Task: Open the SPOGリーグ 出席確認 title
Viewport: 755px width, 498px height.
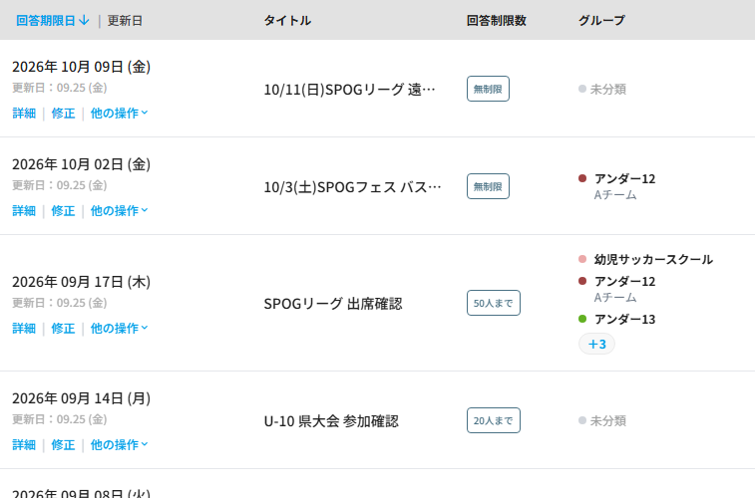Action: coord(333,304)
